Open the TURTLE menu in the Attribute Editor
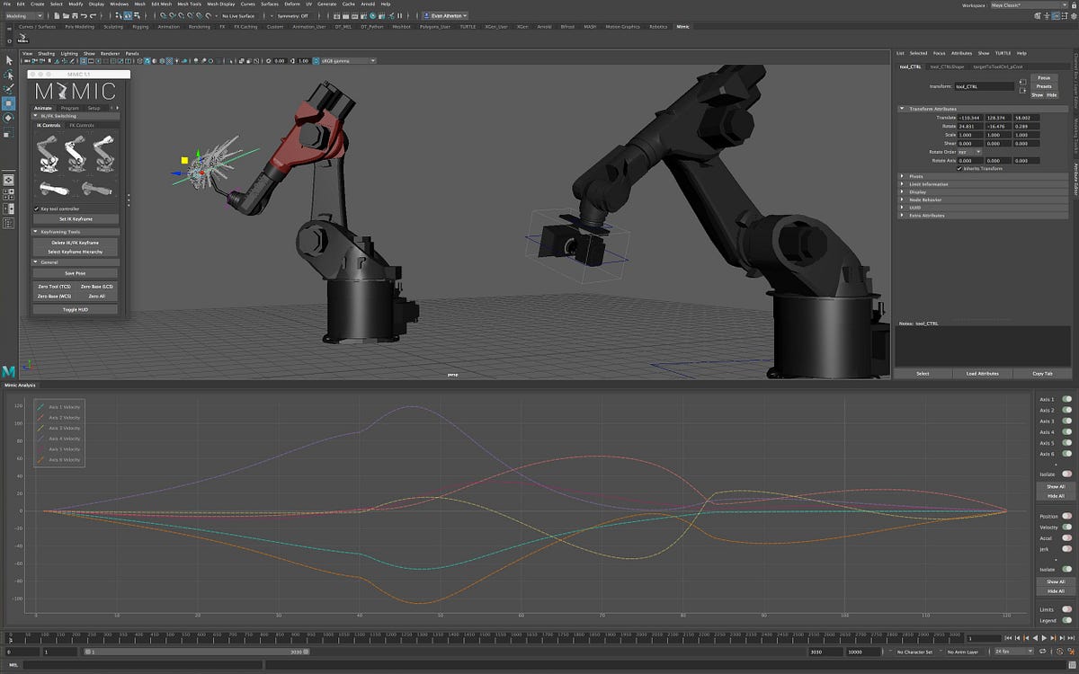The width and height of the screenshot is (1079, 674). tap(1002, 53)
